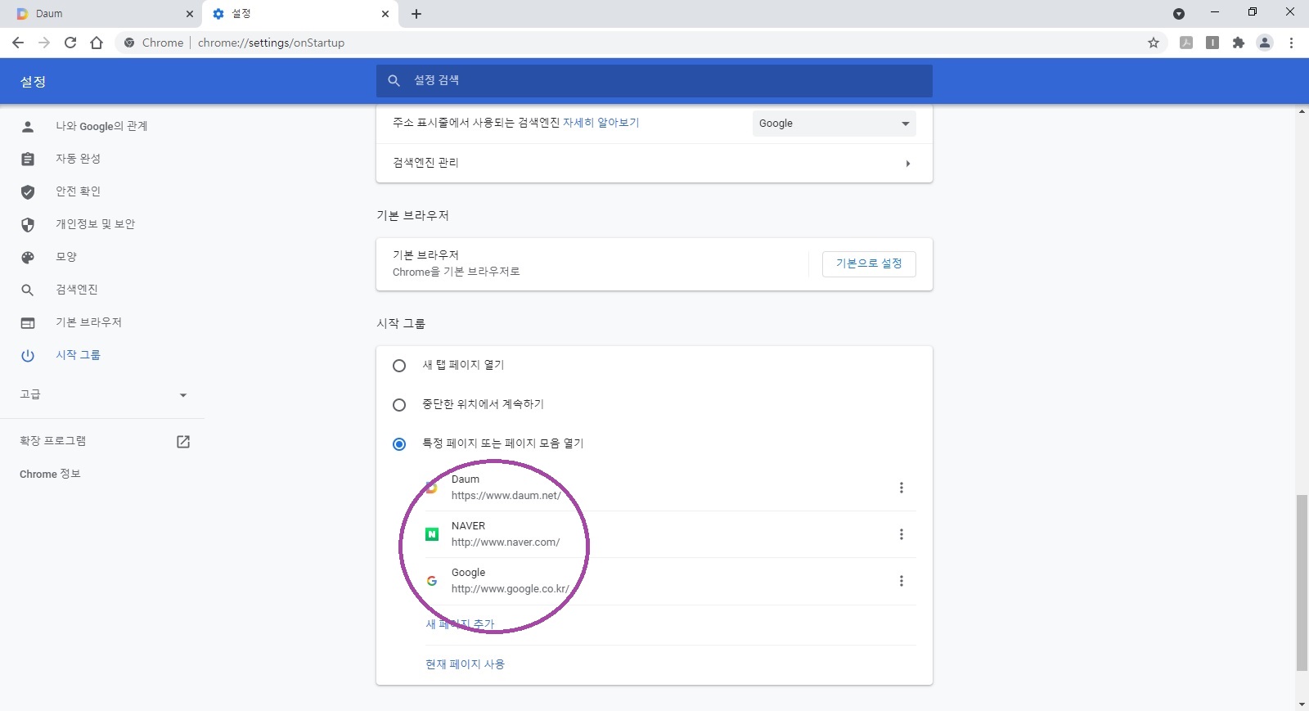Click the https://www.daum.net/ URL text
This screenshot has width=1309, height=711.
(506, 496)
